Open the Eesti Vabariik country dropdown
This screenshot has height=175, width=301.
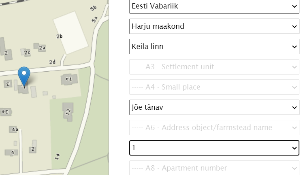214,6
